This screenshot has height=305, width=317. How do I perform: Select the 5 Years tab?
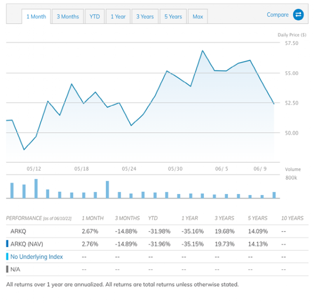coord(173,17)
